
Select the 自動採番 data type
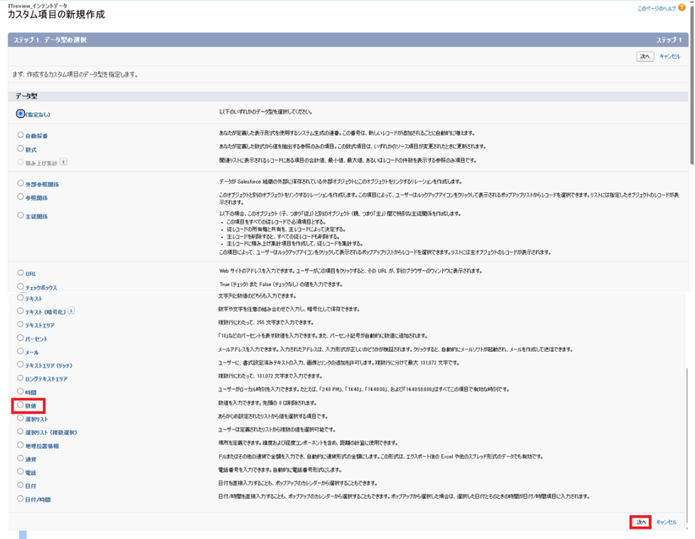point(21,135)
